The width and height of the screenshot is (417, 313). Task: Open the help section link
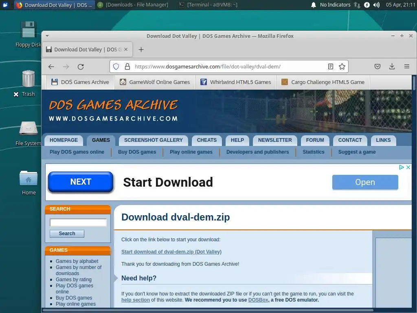(x=136, y=300)
